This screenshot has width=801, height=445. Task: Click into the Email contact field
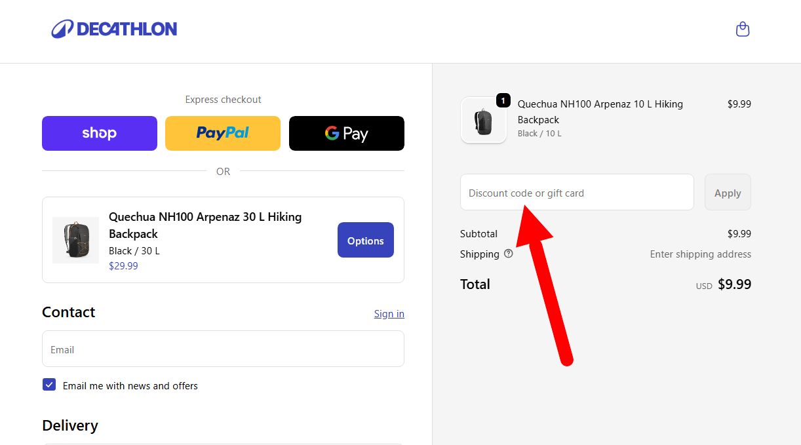click(223, 349)
